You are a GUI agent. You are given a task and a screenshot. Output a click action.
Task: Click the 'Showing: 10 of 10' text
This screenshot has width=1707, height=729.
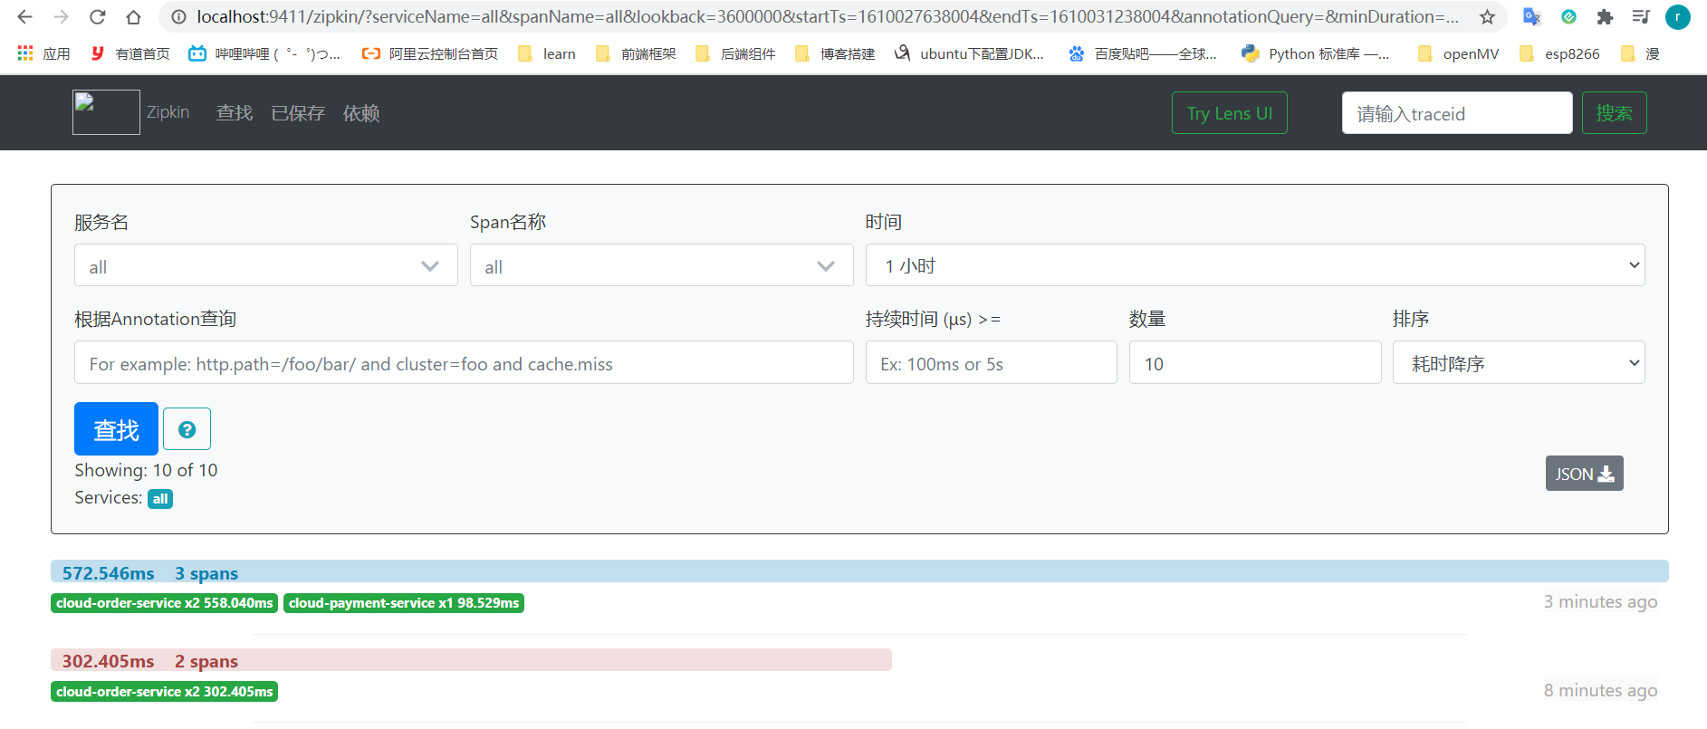click(x=146, y=470)
